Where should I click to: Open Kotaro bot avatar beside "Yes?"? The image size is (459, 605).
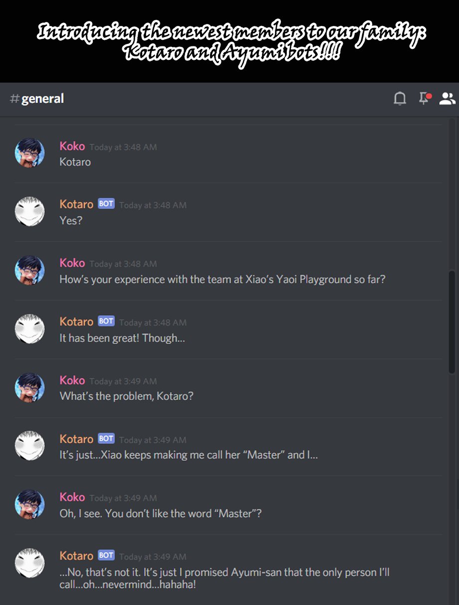tap(30, 211)
